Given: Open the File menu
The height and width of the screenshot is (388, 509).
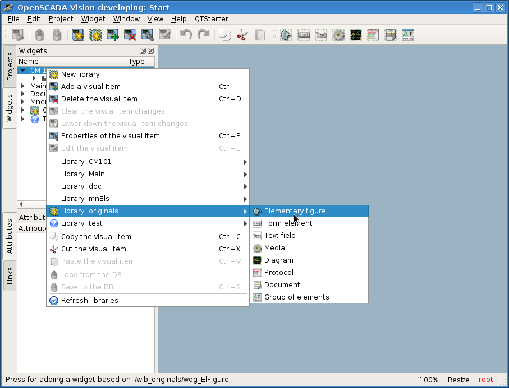Looking at the screenshot, I should click(x=13, y=19).
